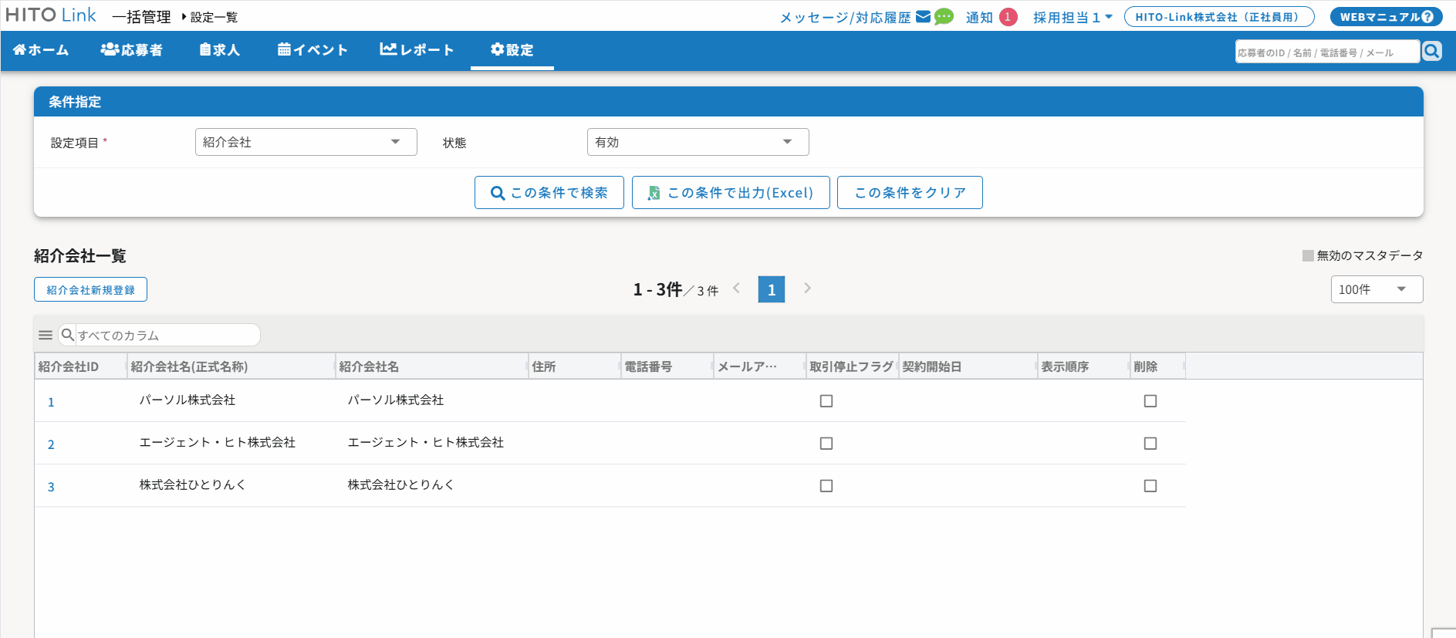The height and width of the screenshot is (638, 1456).
Task: Check 取引停止フラグ for パーソル株式会社
Action: (826, 401)
